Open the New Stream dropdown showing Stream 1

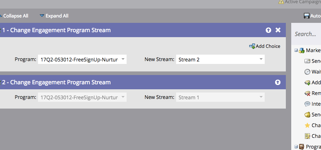(220, 97)
